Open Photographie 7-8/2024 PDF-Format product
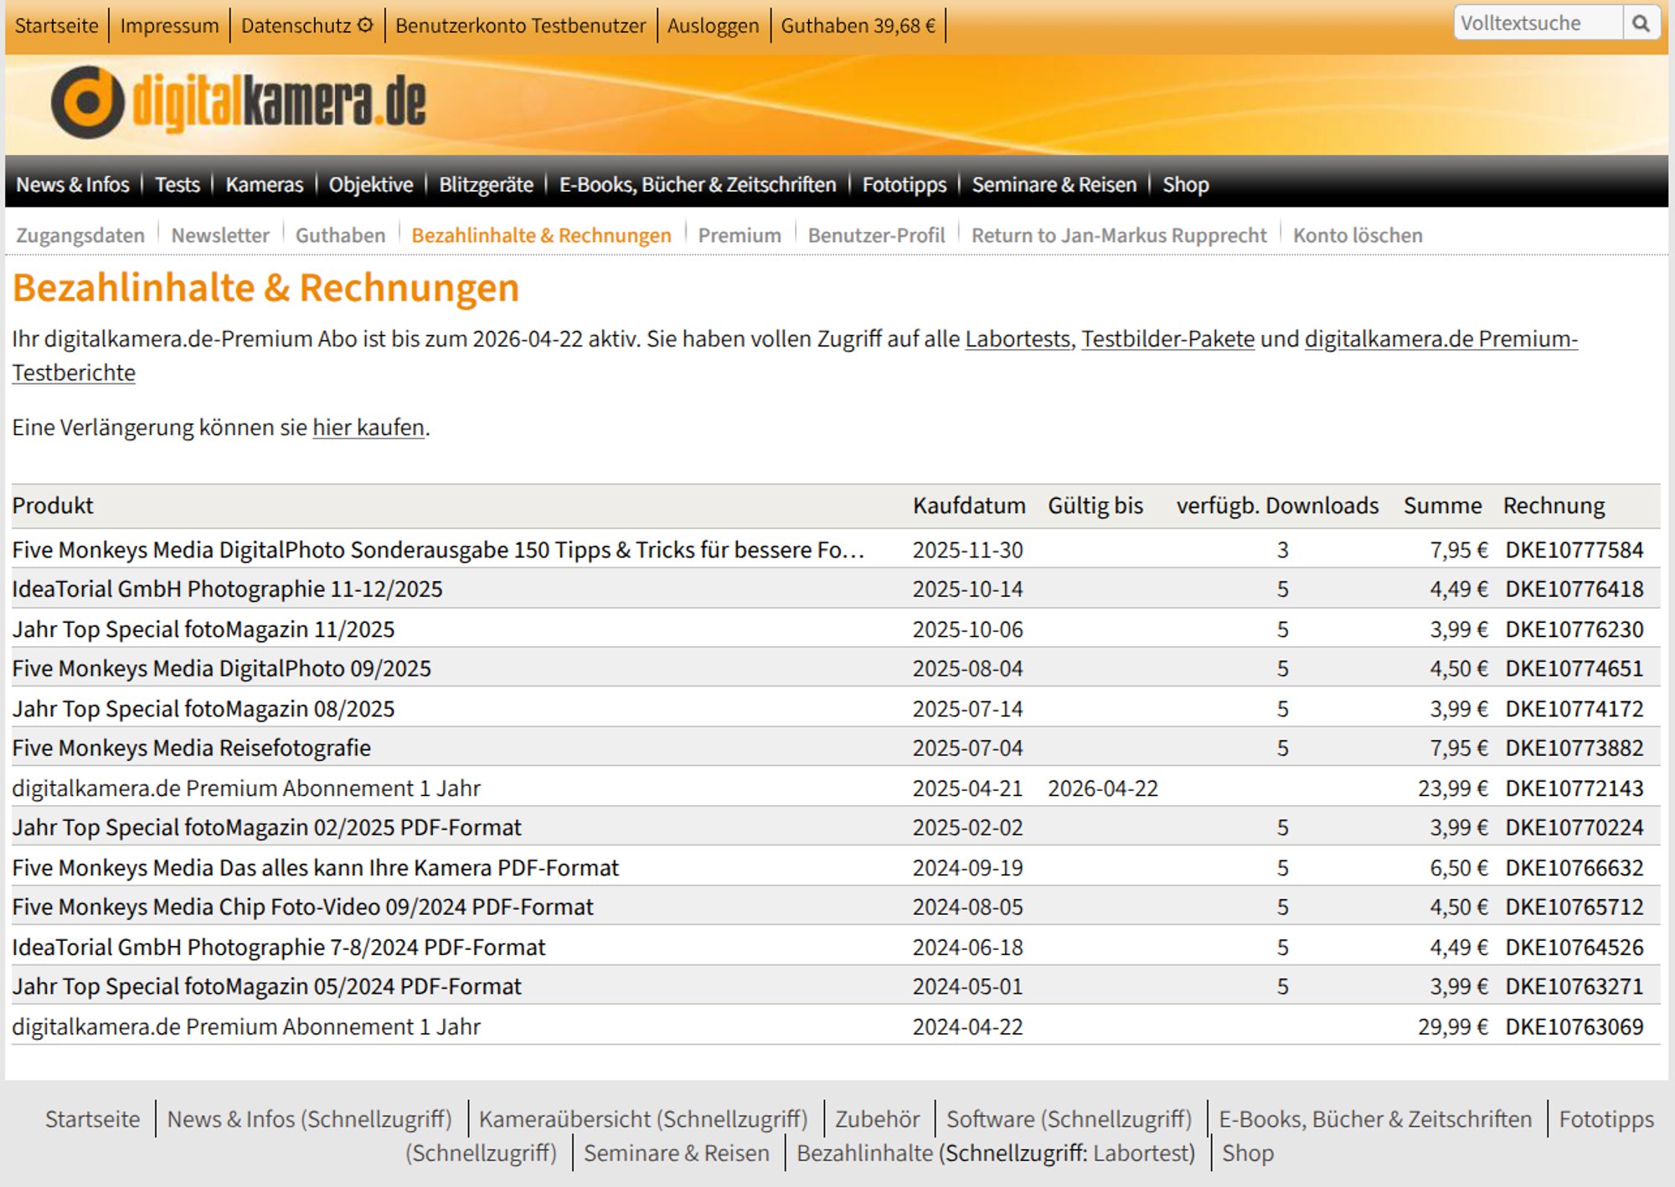 (x=279, y=948)
